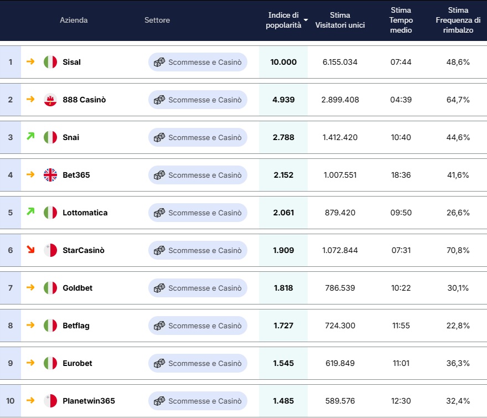The height and width of the screenshot is (418, 487).
Task: Click the Italian flag icon next to Sisal
Action: coord(50,62)
